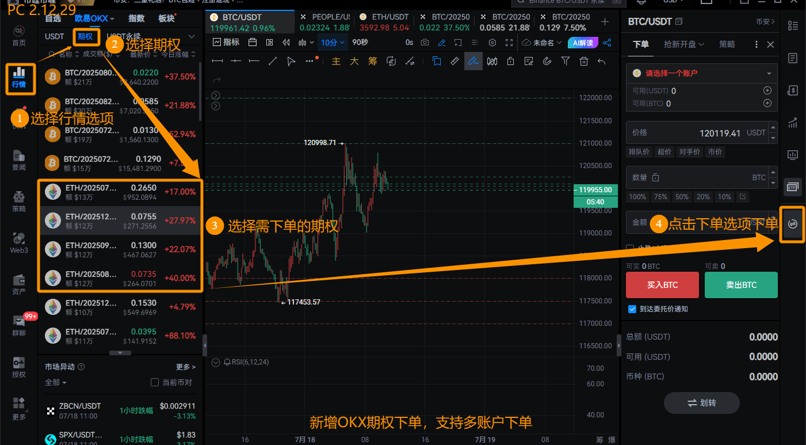Add funds to 可用(USDT) with plus icon

767,90
